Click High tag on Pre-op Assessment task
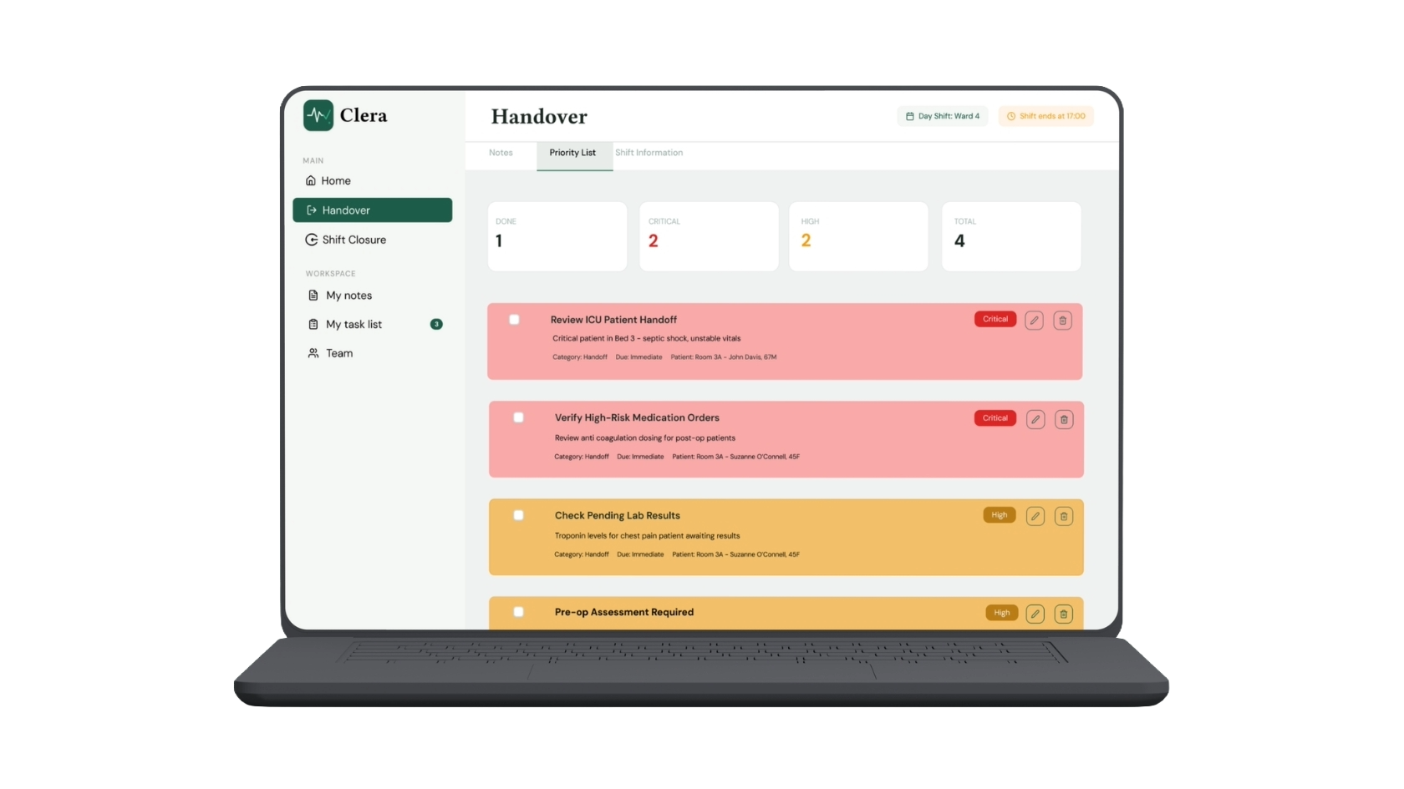This screenshot has height=789, width=1404. (x=1002, y=613)
